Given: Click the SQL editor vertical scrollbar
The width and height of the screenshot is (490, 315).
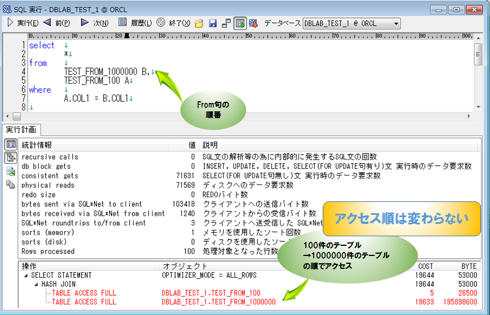Looking at the screenshot, I should click(x=478, y=73).
